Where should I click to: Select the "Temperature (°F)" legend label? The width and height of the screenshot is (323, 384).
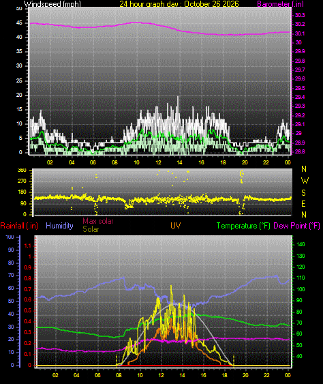pos(243,226)
